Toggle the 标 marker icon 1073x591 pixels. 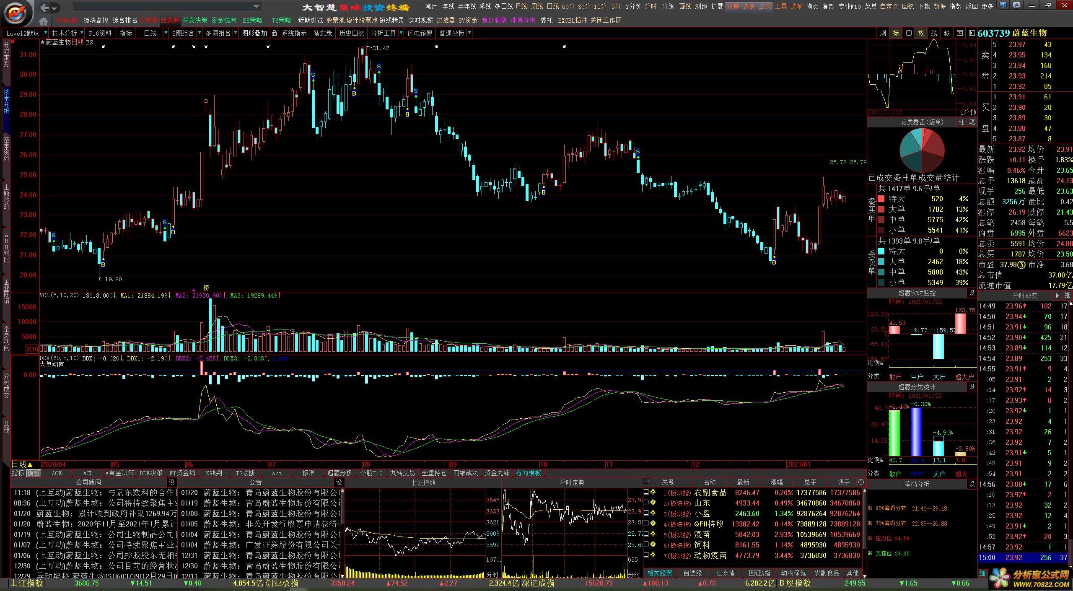896,33
